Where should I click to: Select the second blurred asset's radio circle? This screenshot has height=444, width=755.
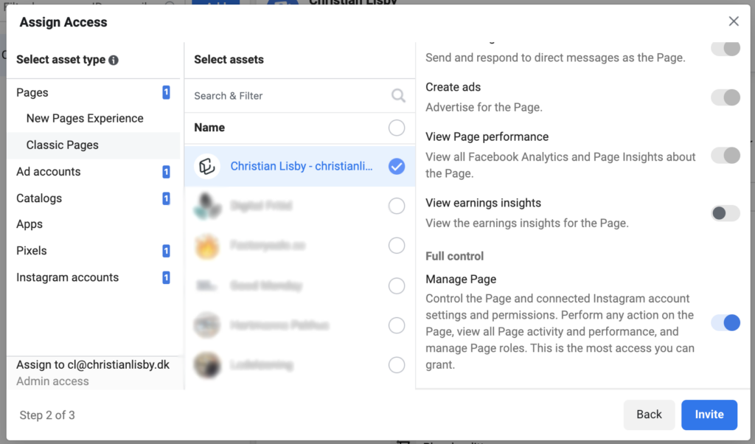point(396,206)
